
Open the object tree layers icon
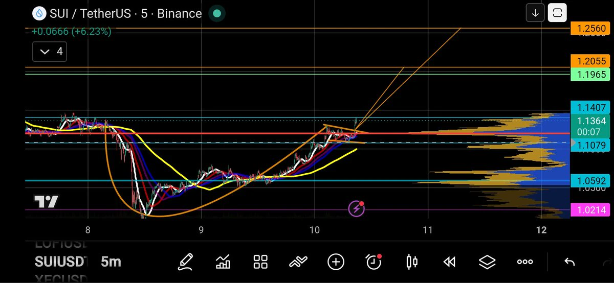(x=487, y=262)
